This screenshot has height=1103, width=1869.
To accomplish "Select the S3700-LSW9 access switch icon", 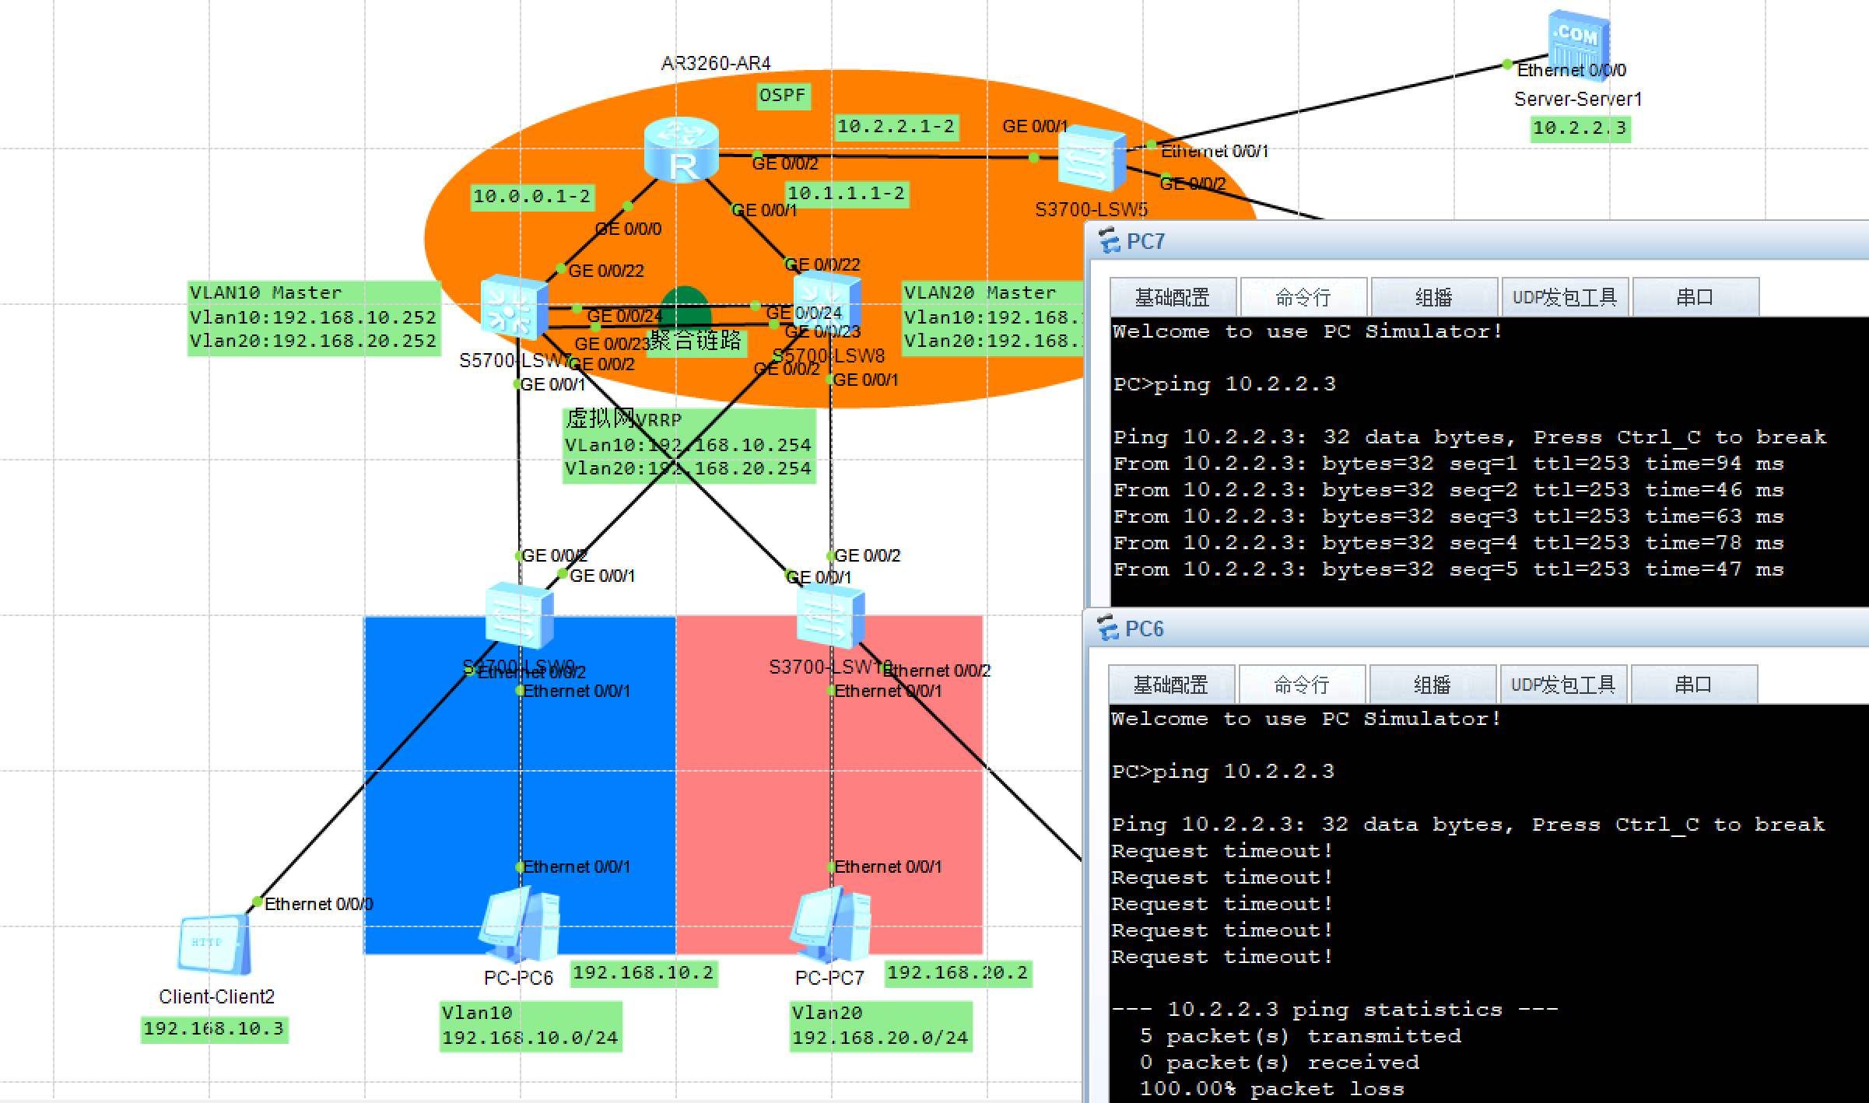I will coord(519,616).
